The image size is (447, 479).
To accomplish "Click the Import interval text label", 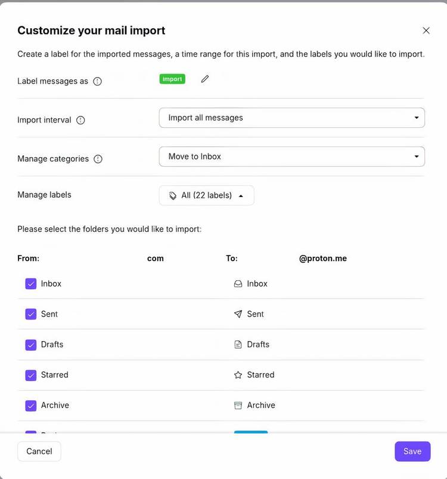I will pos(44,120).
